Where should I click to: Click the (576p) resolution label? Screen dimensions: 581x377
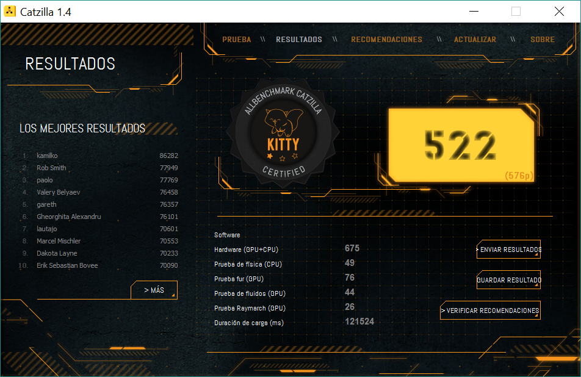(x=519, y=175)
